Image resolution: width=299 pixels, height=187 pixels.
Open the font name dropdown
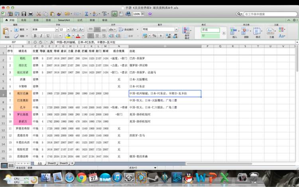57,30
